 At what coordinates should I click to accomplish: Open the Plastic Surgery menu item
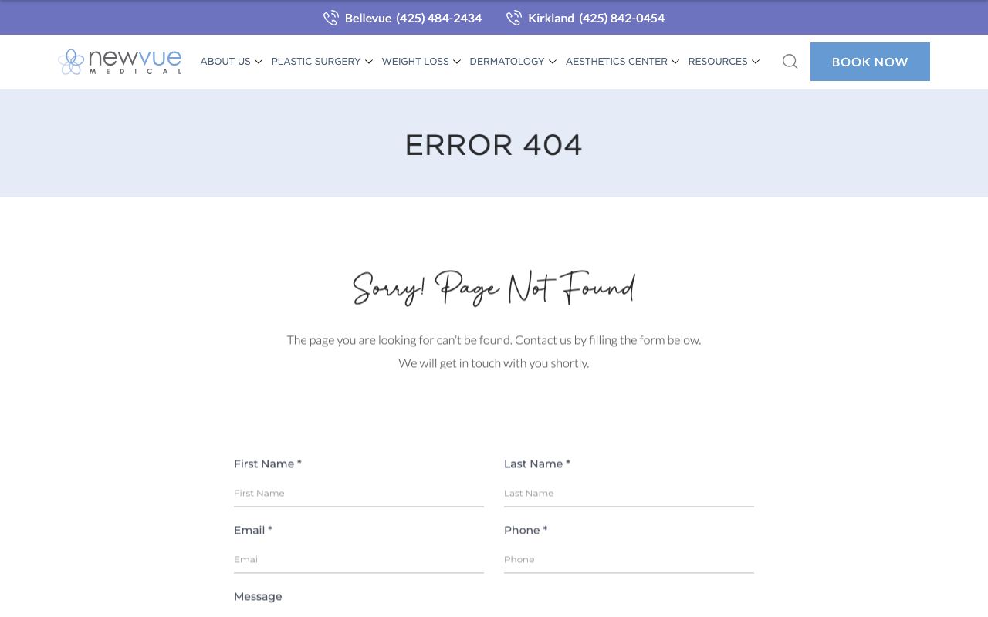coord(316,62)
